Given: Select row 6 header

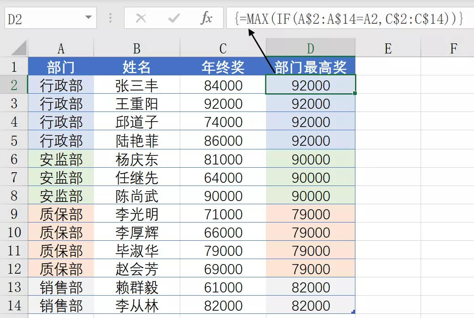Looking at the screenshot, I should [14, 159].
